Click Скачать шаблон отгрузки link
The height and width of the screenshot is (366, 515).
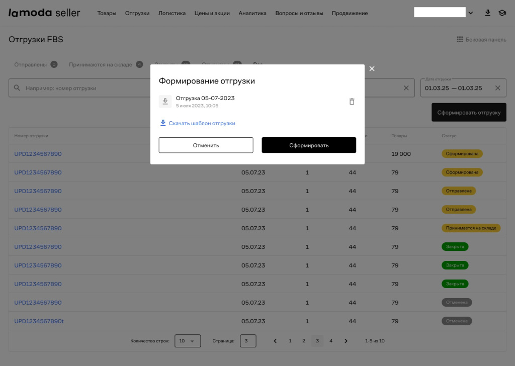(x=202, y=123)
